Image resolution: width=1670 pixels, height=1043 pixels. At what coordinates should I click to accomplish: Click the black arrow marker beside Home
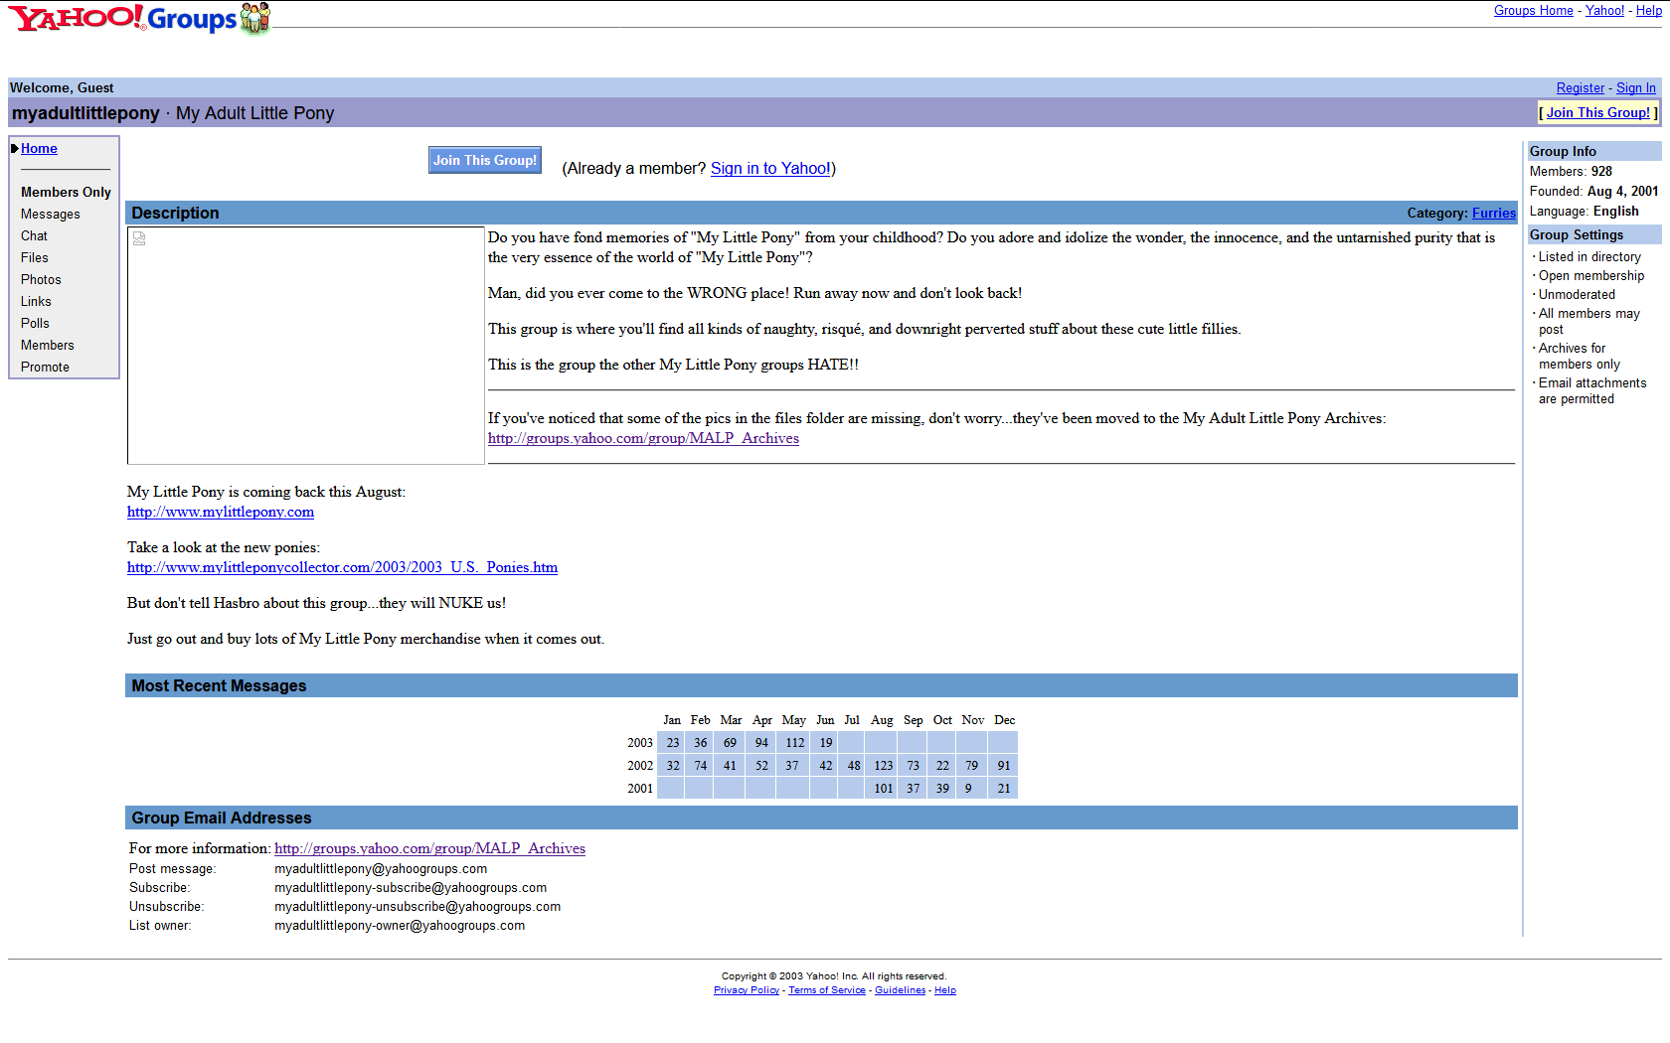(15, 149)
